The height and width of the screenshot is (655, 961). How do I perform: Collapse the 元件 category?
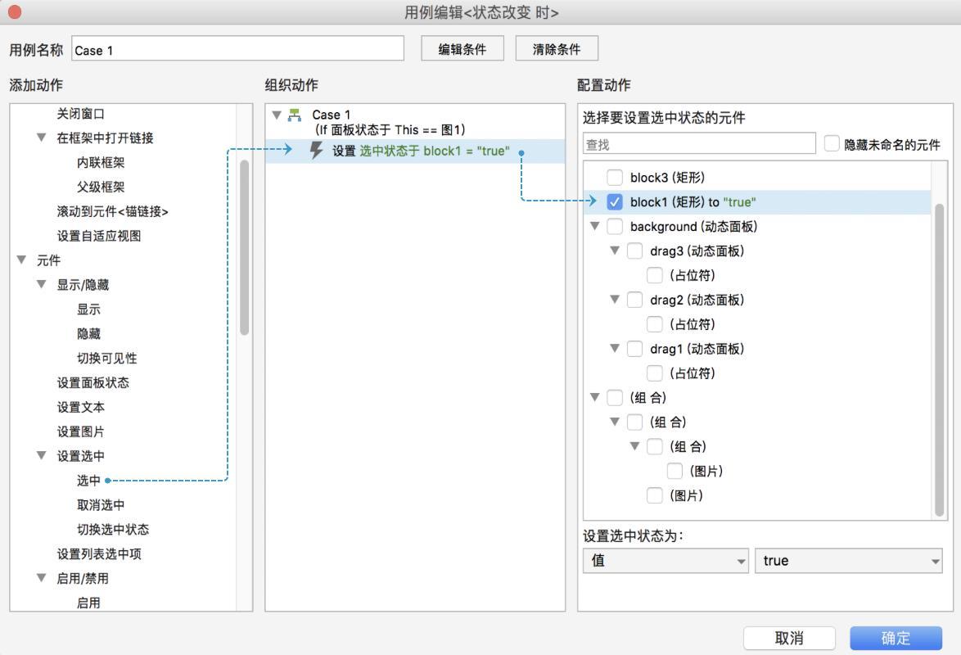coord(21,260)
